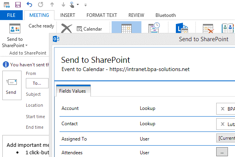Click the Cache ready label

tap(42, 26)
